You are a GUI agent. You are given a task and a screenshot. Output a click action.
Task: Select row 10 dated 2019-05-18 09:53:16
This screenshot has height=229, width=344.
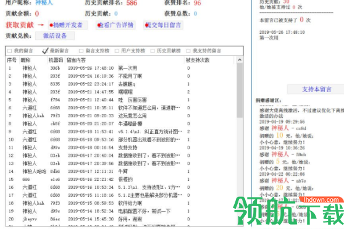[x=121, y=139]
